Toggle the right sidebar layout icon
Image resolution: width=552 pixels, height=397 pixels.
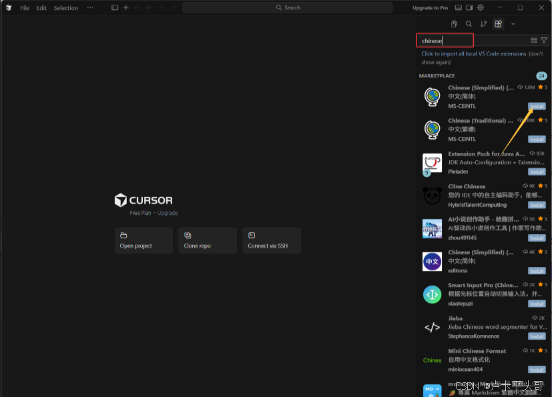pyautogui.click(x=469, y=7)
